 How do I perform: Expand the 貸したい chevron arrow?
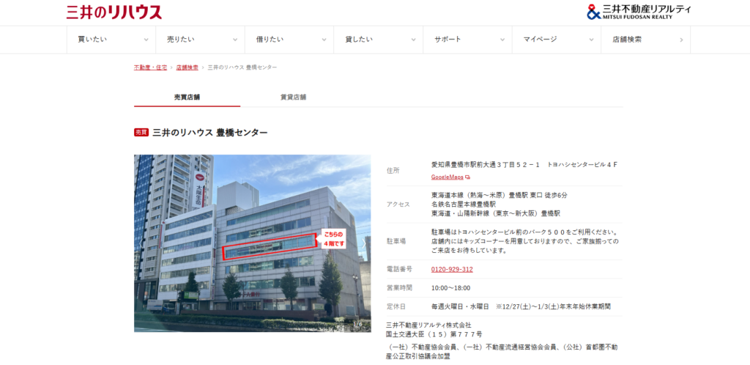click(413, 40)
